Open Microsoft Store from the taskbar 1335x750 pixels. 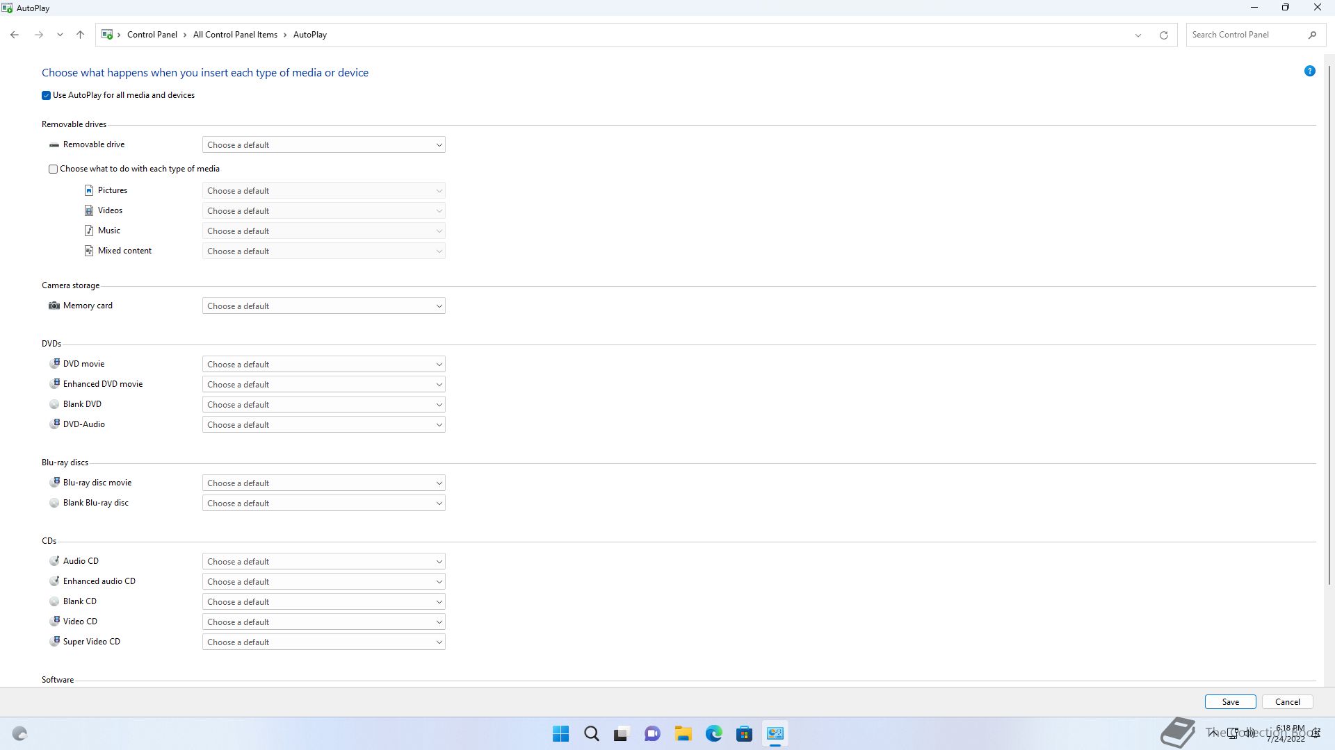(x=744, y=733)
